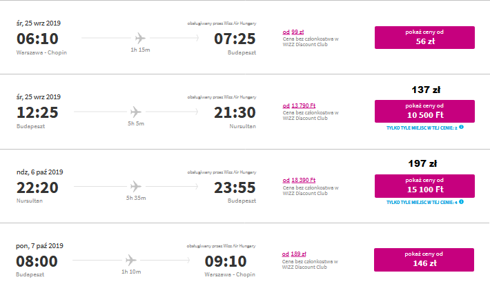Viewport: 490px width, 295px height.
Task: Click the 'TYLKO TYLE MIEJSC W TEJ CENIE: 2' notice
Action: pos(422,128)
